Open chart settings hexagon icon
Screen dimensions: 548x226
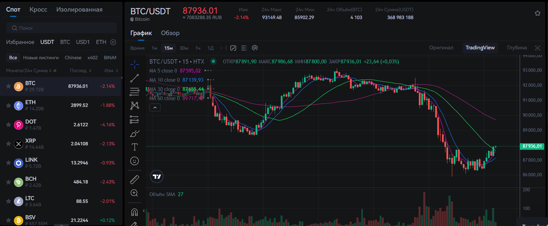click(x=255, y=48)
